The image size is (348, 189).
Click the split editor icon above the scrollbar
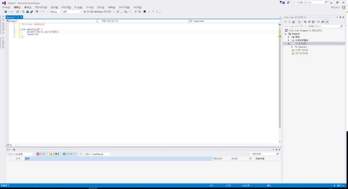click(280, 25)
